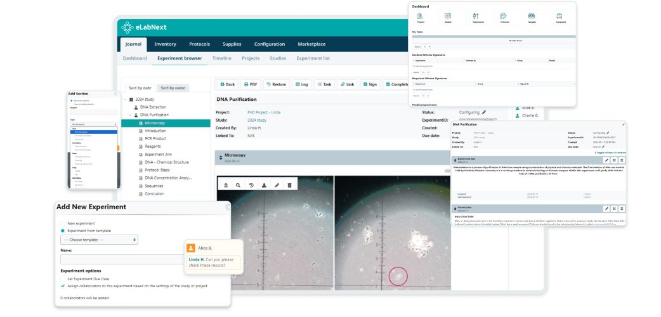Click the trash delete icon on image toolbar
The width and height of the screenshot is (661, 317).
(x=289, y=184)
